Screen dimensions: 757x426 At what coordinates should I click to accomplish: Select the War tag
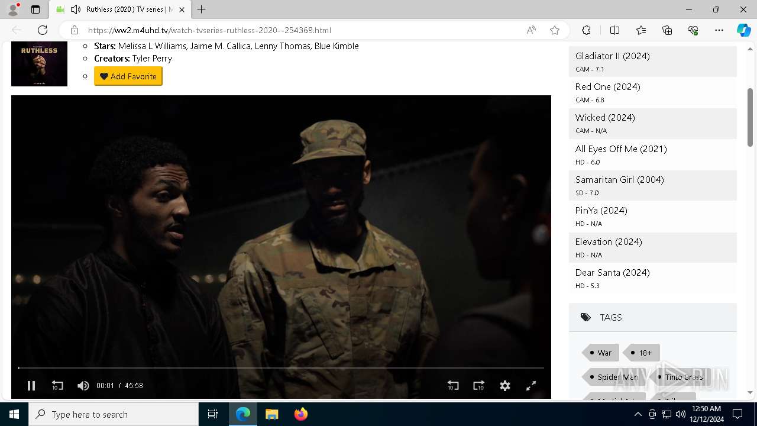[601, 353]
